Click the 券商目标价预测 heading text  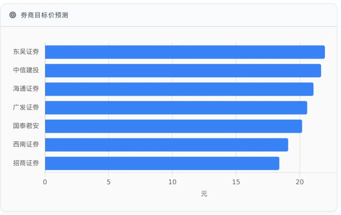pos(44,15)
